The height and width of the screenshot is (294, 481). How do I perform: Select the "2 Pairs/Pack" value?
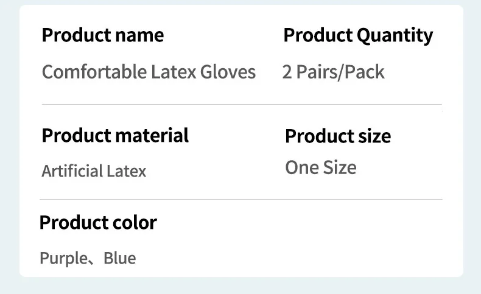click(333, 72)
